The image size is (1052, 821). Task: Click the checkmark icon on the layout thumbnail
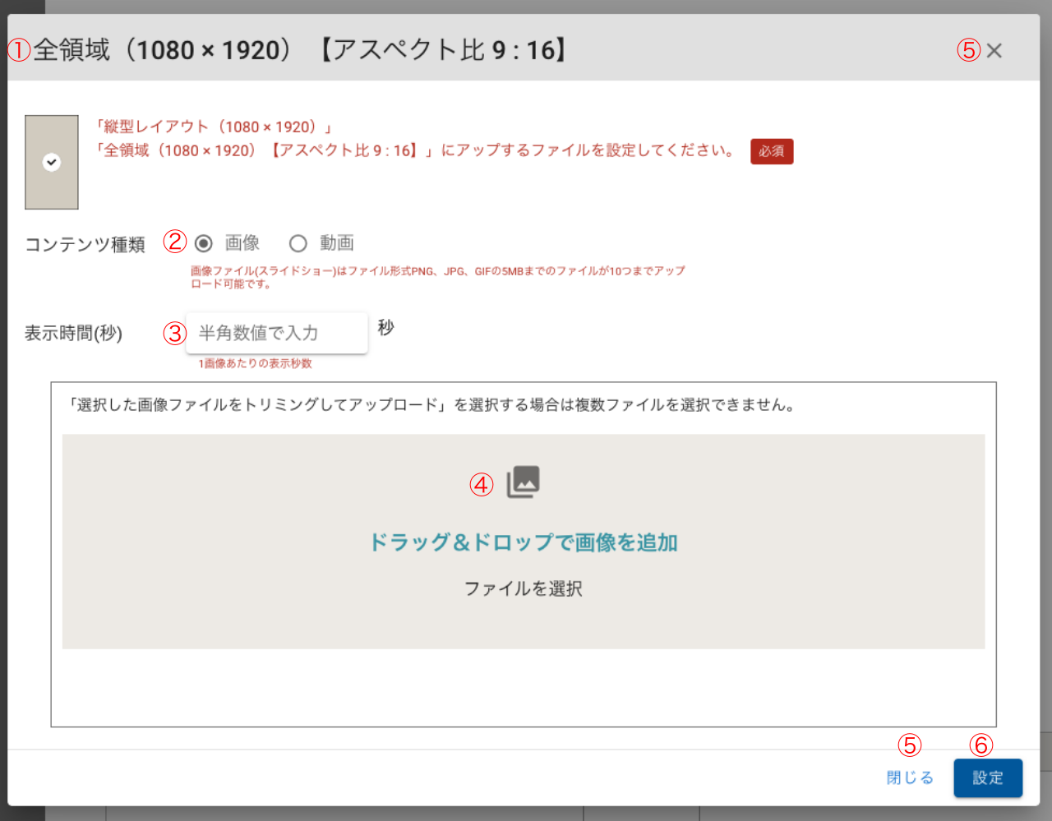pyautogui.click(x=52, y=163)
